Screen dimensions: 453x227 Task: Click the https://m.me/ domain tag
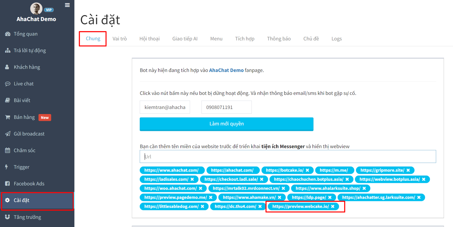pyautogui.click(x=335, y=170)
